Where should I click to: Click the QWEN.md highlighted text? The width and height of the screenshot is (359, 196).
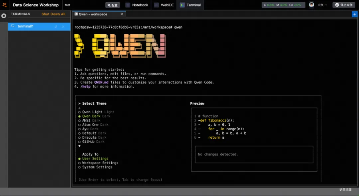point(101,82)
